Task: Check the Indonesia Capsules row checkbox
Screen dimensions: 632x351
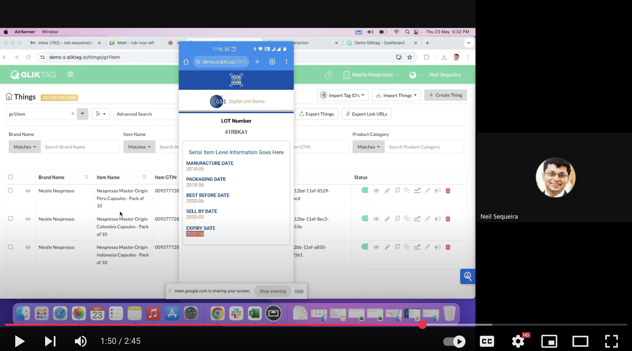Action: [x=11, y=247]
